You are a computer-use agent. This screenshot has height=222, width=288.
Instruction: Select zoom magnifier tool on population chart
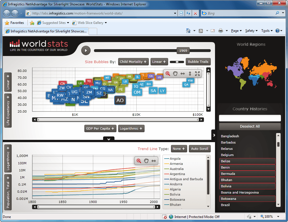139,161
